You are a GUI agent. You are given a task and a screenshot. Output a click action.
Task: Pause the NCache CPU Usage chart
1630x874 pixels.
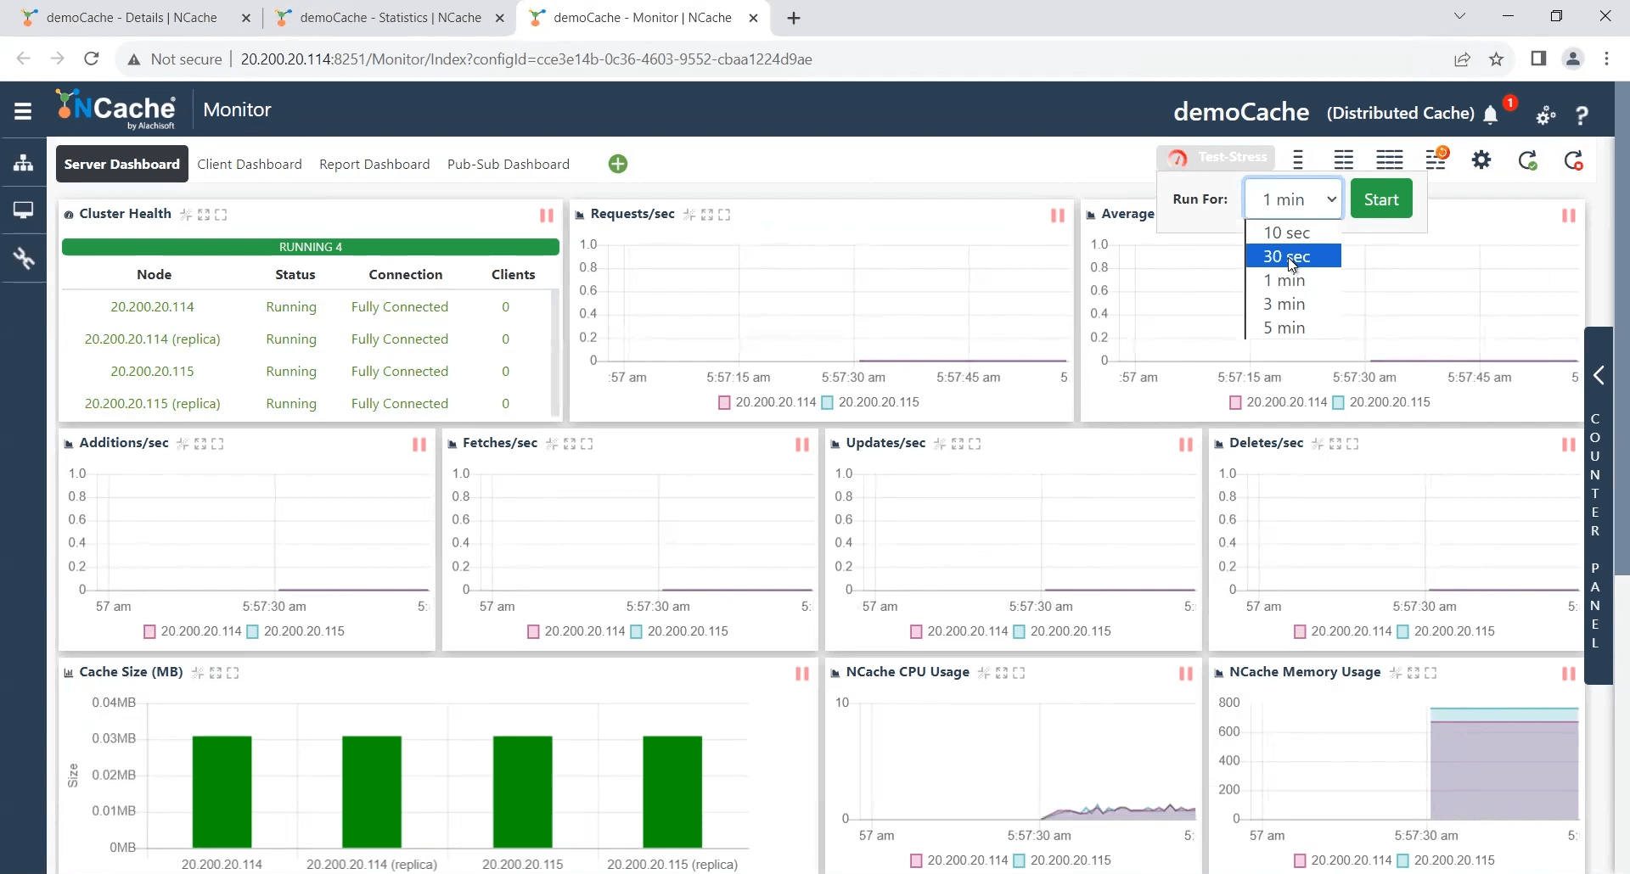pos(1186,674)
